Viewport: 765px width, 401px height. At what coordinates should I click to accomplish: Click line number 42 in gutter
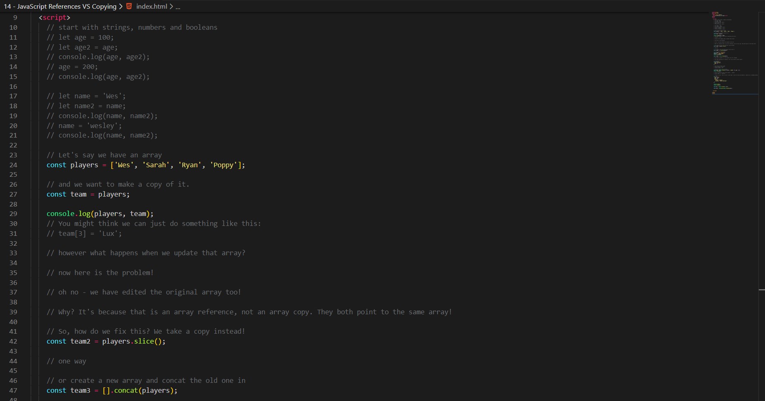pyautogui.click(x=13, y=341)
